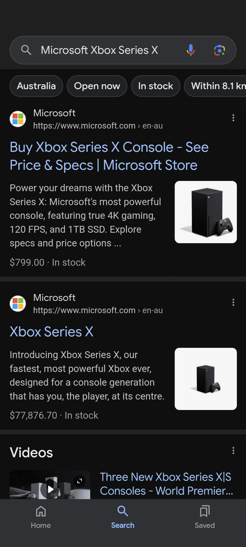The height and width of the screenshot is (547, 246).
Task: Toggle the In stock filter chip
Action: point(156,86)
